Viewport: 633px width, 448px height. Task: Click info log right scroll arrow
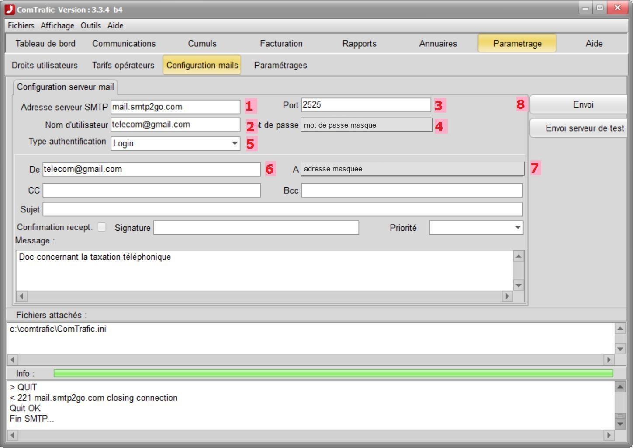pyautogui.click(x=609, y=435)
